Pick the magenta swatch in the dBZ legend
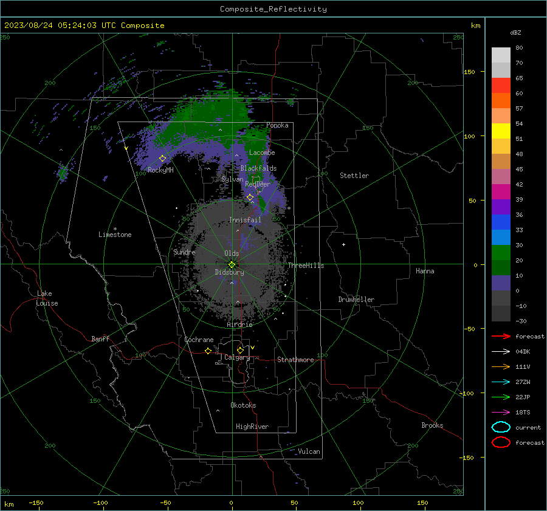The width and height of the screenshot is (547, 511). tap(501, 191)
